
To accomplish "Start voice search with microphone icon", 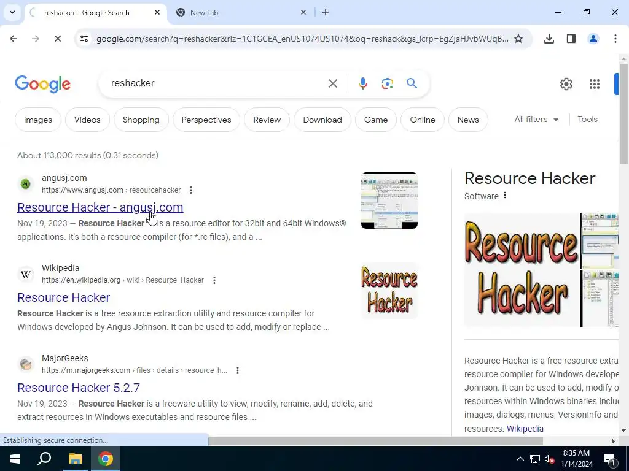I will point(362,83).
